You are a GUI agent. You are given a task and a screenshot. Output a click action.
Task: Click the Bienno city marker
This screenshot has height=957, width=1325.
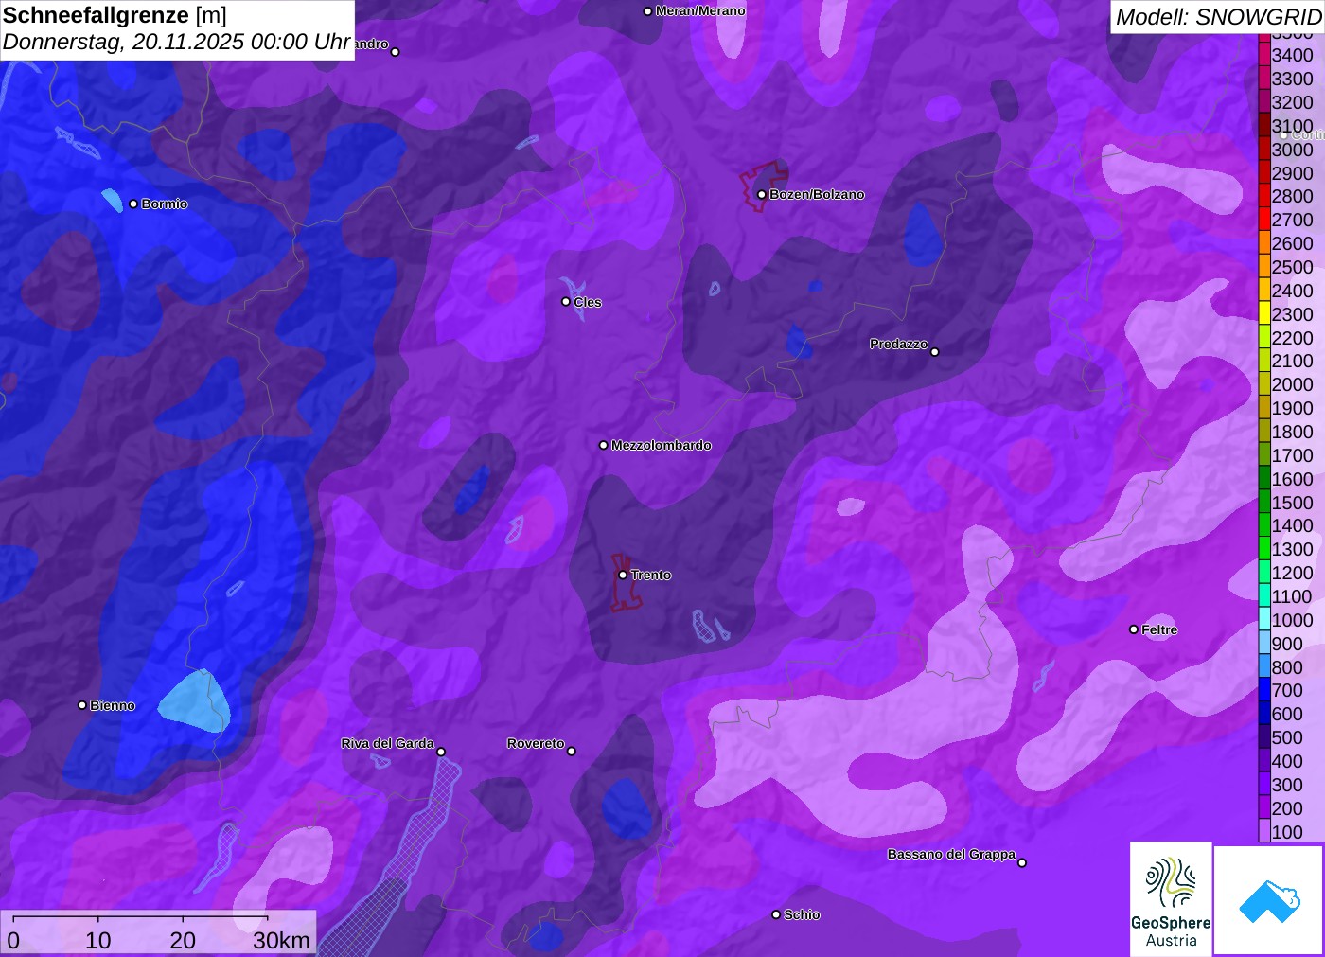pyautogui.click(x=82, y=705)
